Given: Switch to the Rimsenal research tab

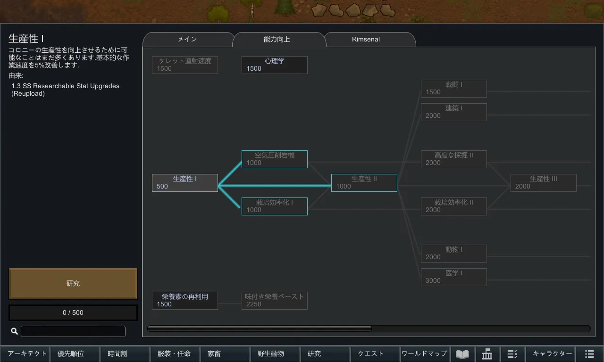Looking at the screenshot, I should point(366,40).
